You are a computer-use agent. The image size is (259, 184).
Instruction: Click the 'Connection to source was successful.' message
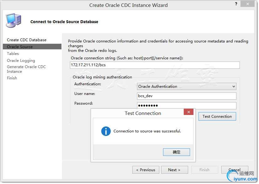click(x=147, y=131)
